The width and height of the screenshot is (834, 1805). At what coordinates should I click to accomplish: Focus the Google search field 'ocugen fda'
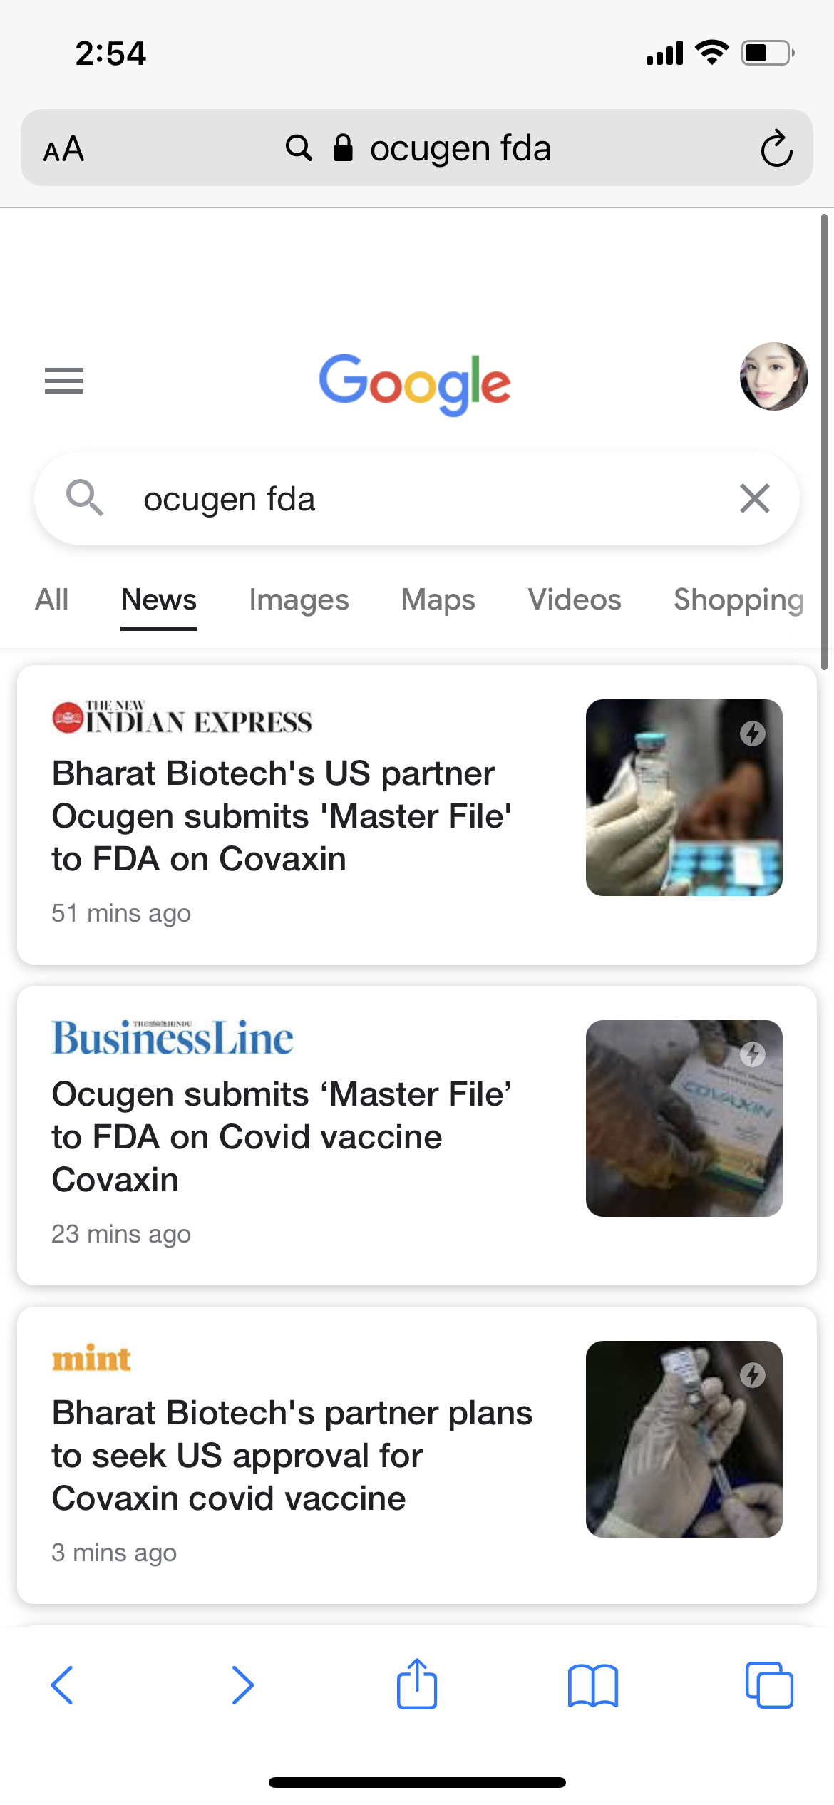413,498
